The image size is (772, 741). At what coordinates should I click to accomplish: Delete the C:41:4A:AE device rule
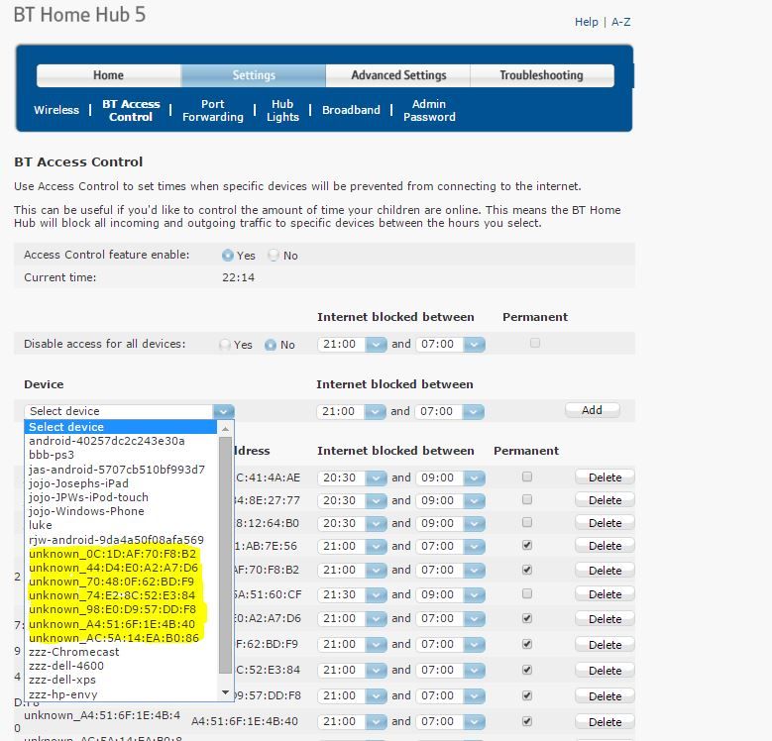click(605, 477)
